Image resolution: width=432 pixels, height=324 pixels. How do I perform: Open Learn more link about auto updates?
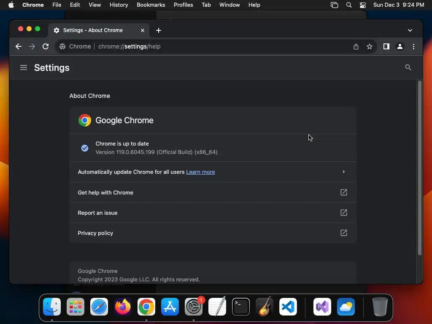pyautogui.click(x=200, y=172)
